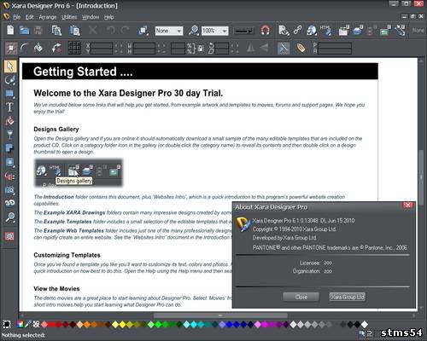Click the Undo arrow icon

tap(111, 30)
